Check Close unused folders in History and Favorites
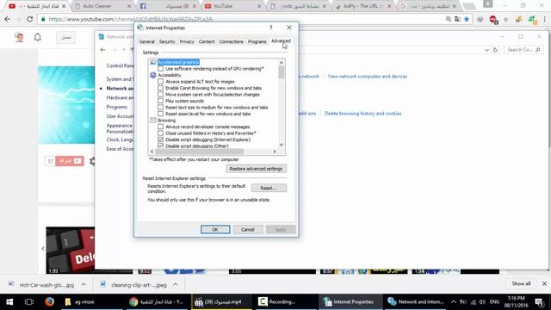Viewport: 551px width, 310px height. click(x=161, y=133)
